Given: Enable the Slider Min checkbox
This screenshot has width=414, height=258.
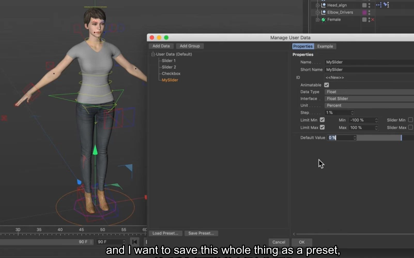Looking at the screenshot, I should coord(411,120).
